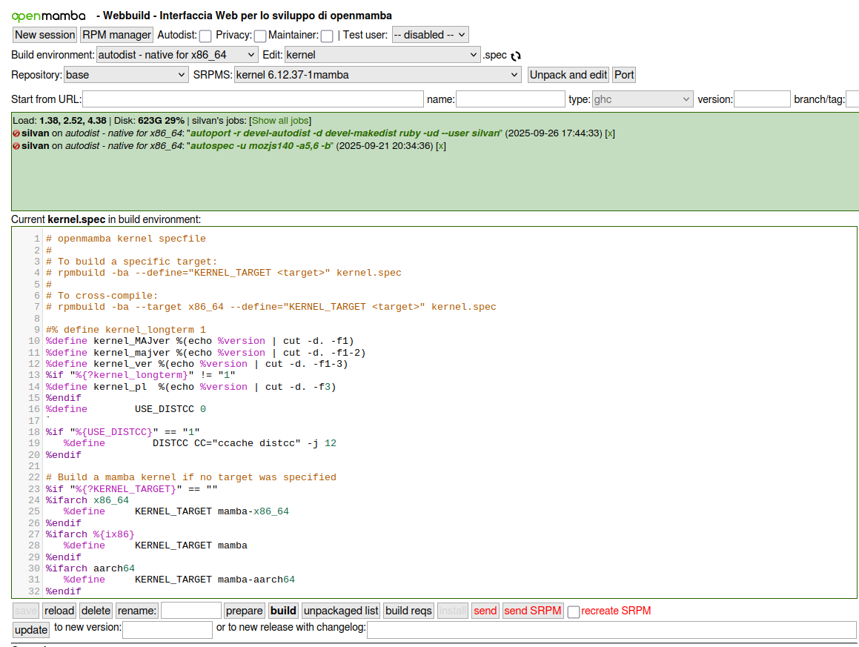Open the autoport -r devel-autodist job link
This screenshot has height=647, width=859.
(345, 133)
